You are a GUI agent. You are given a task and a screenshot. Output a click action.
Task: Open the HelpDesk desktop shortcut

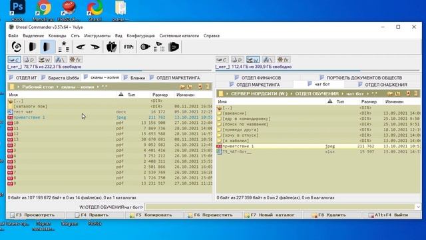(69, 11)
